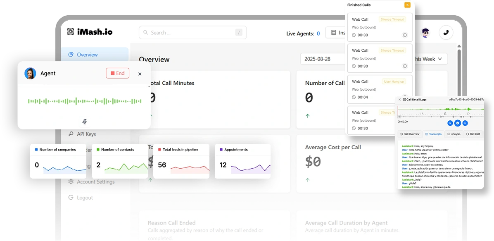Click the Agent avatar picture

[30, 74]
